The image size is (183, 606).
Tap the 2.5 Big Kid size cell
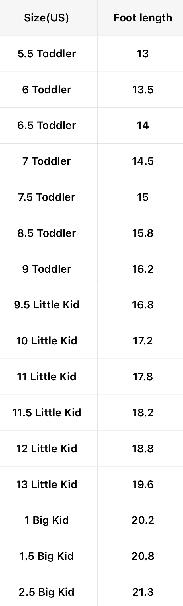tap(47, 592)
